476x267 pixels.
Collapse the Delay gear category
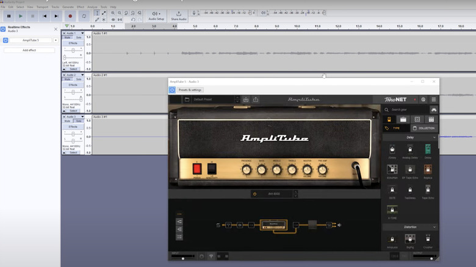tap(434, 138)
